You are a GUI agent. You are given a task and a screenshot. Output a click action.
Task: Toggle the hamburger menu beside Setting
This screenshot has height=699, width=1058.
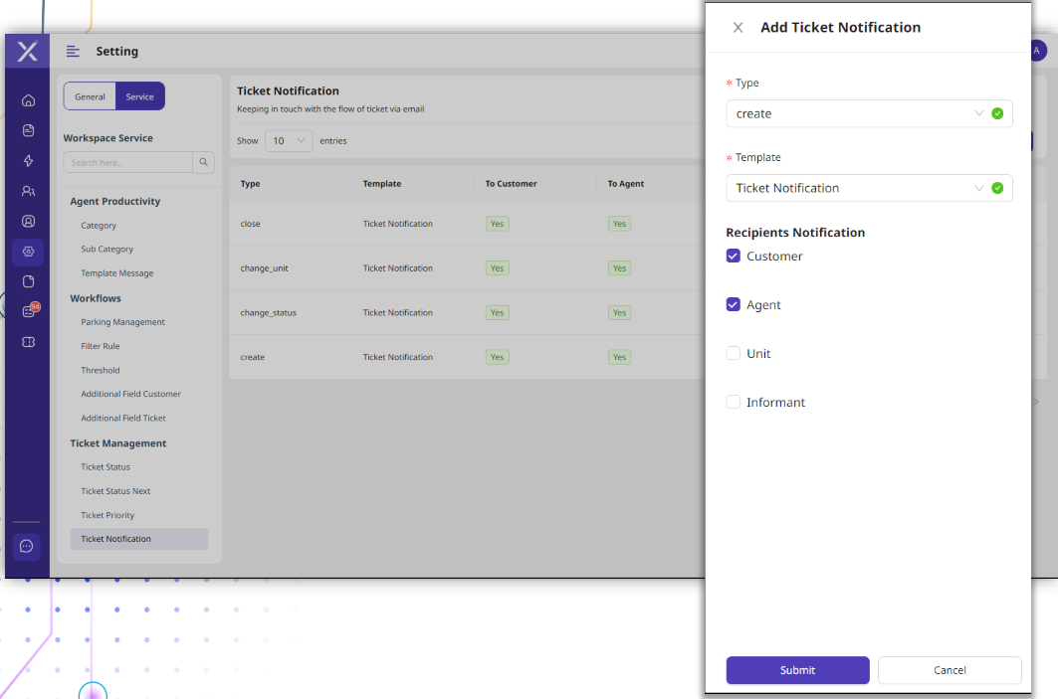click(73, 52)
